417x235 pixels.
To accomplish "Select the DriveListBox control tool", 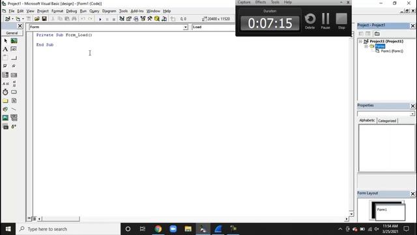I will tap(14, 92).
